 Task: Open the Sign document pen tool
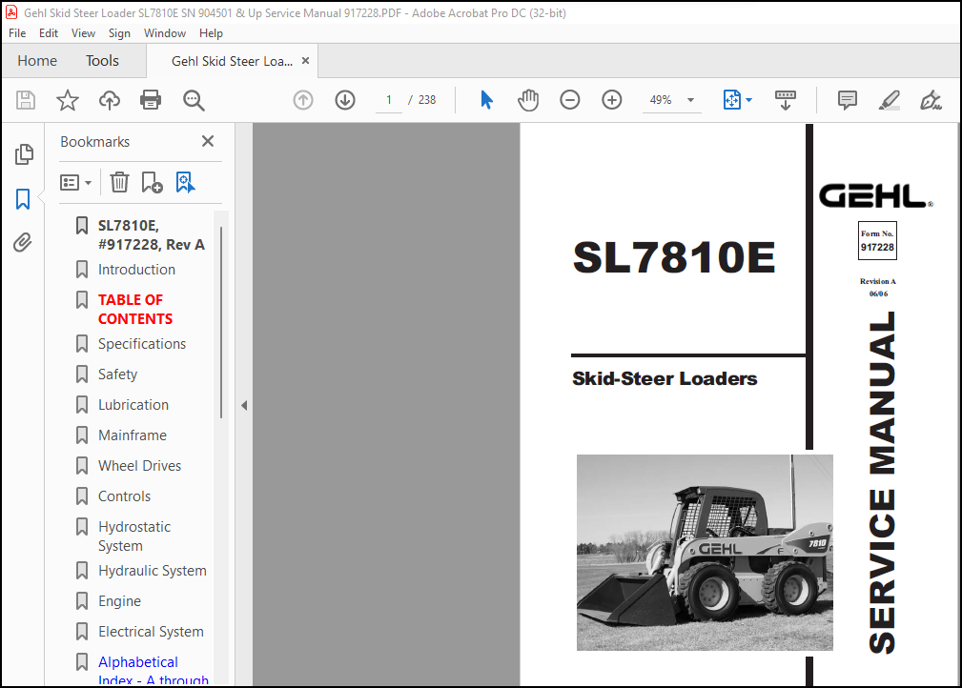[931, 100]
